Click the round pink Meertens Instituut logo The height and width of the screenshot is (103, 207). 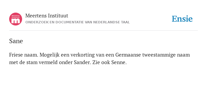coord(16,19)
